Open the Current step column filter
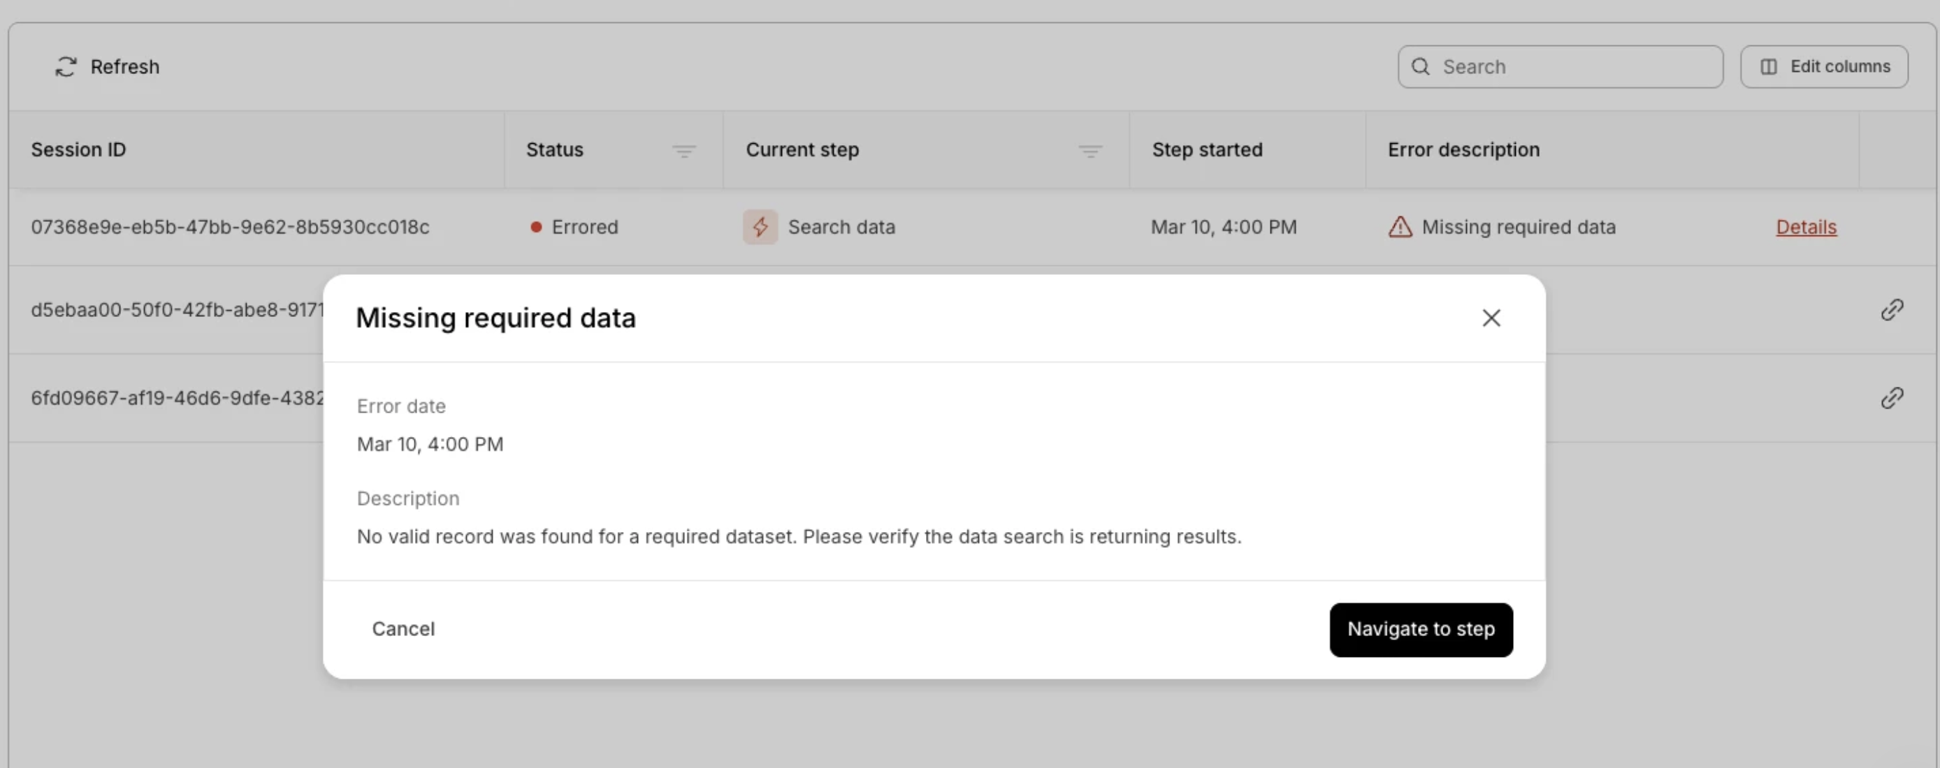 pyautogui.click(x=1090, y=152)
